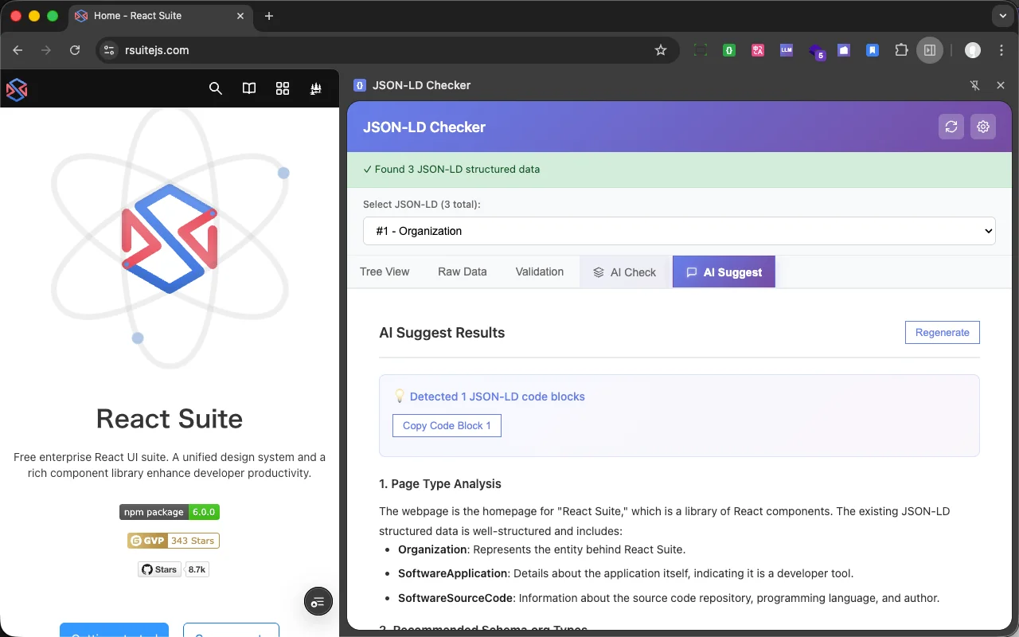The image size is (1019, 637).
Task: Open the components grid icon in the site header
Action: click(x=283, y=88)
